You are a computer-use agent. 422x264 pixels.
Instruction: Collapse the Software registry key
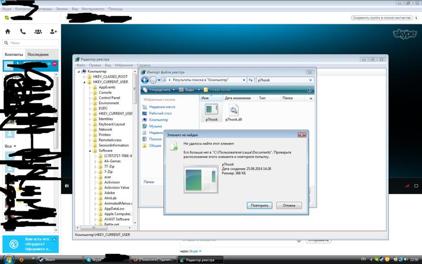[90, 150]
